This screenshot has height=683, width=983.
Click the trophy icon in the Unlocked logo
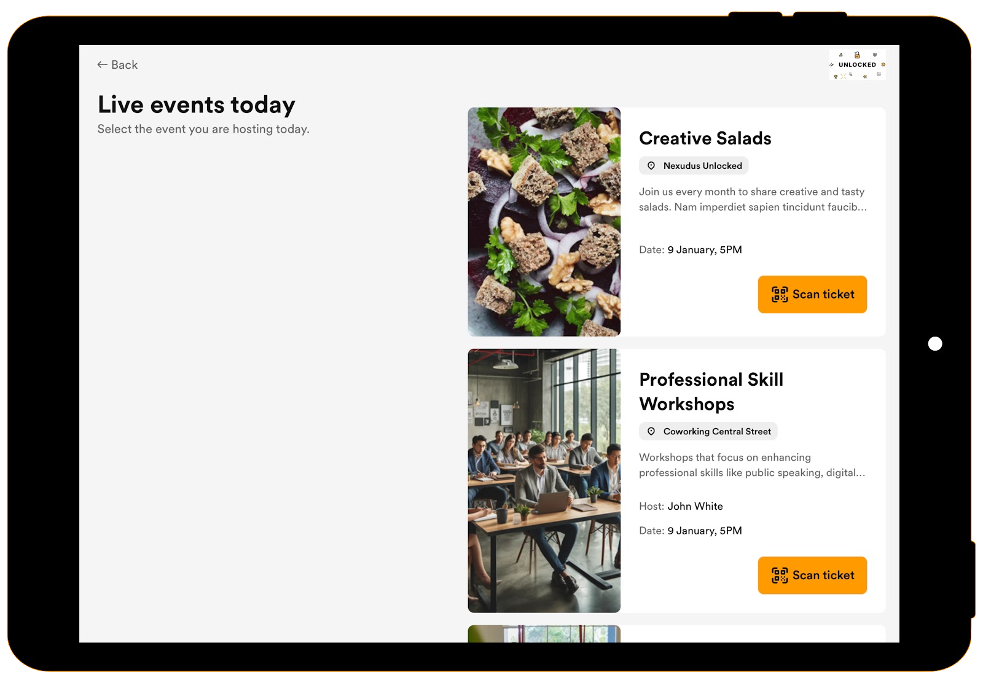(836, 76)
